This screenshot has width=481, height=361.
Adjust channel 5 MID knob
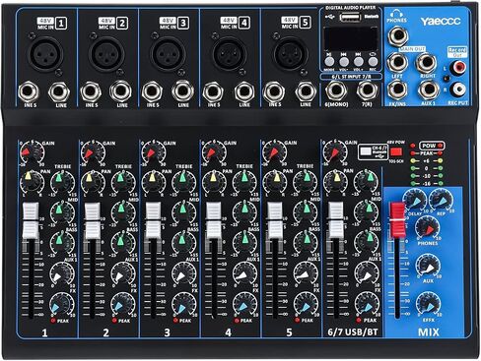pos(306,212)
